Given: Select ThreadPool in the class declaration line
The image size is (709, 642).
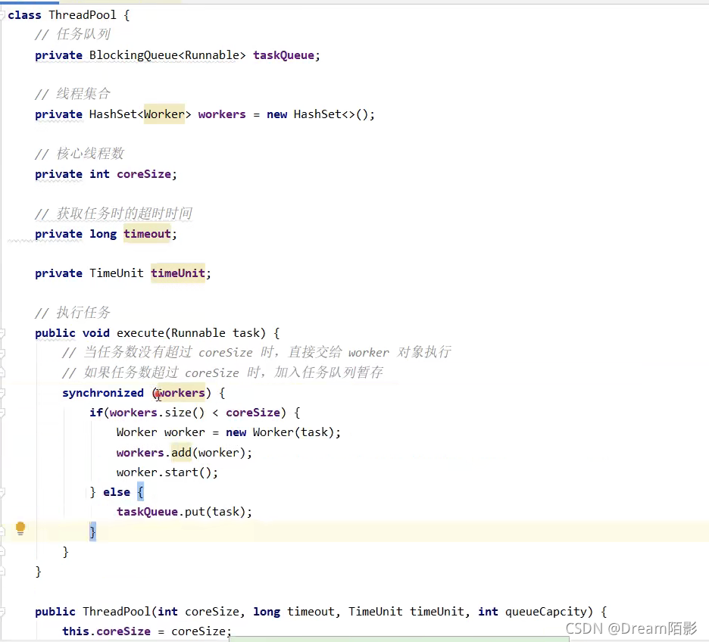Looking at the screenshot, I should pos(83,15).
